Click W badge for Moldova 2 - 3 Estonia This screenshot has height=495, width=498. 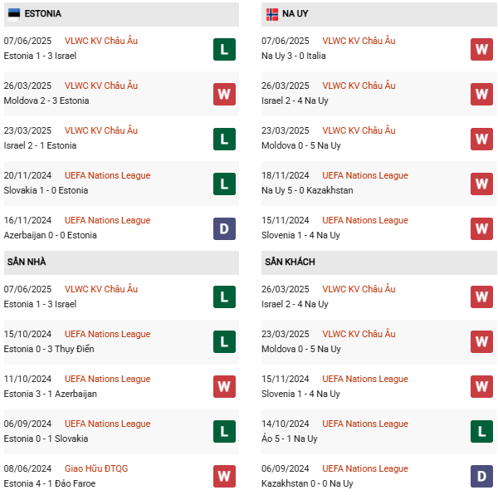[224, 94]
